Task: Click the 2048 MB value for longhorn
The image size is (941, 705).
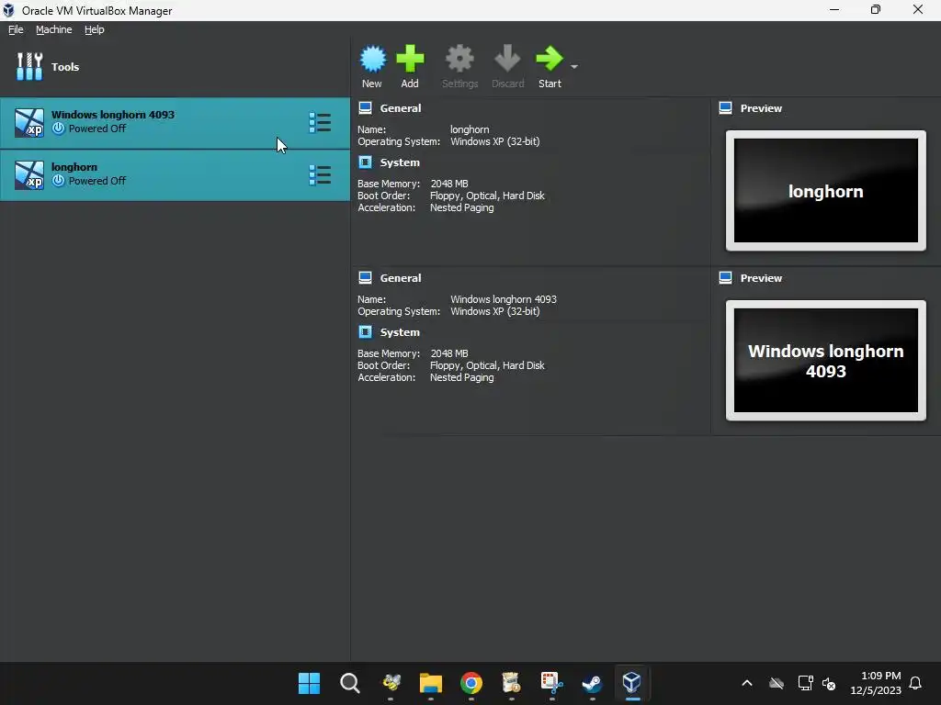Action: click(448, 184)
